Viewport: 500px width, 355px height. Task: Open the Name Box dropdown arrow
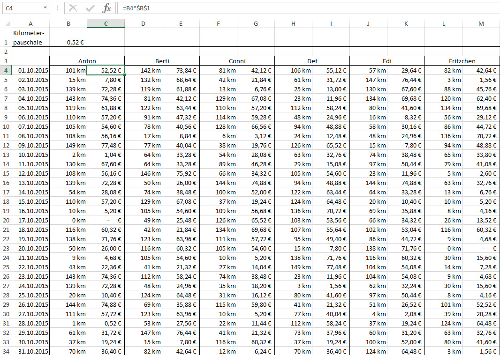coord(45,8)
